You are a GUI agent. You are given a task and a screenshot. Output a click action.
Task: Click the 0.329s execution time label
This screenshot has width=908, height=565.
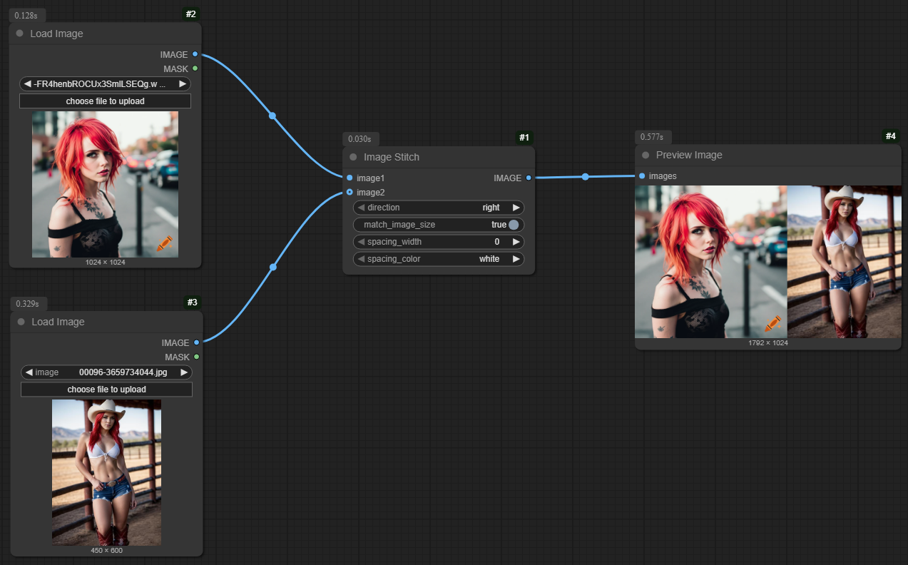(x=27, y=303)
